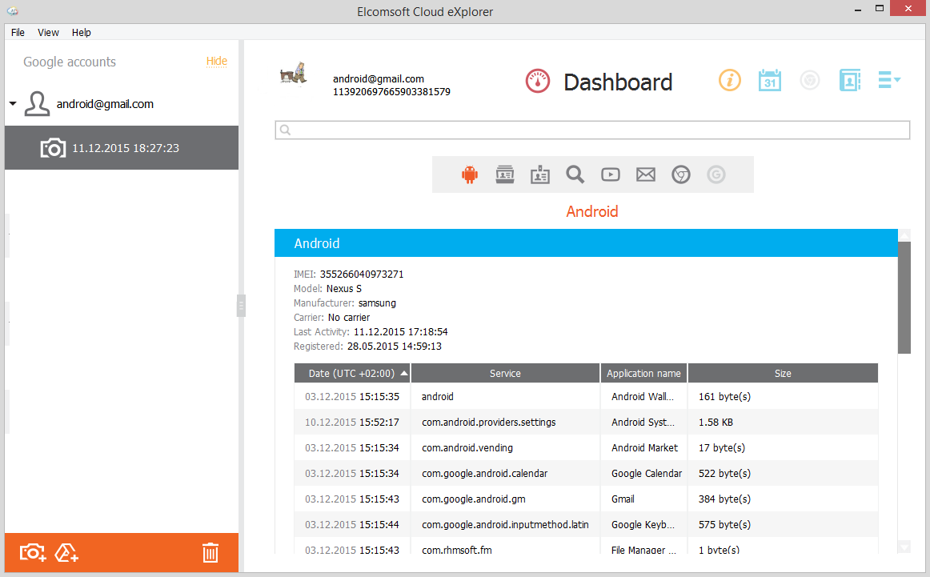The width and height of the screenshot is (930, 577).
Task: Click the blue Android section header
Action: (x=586, y=243)
